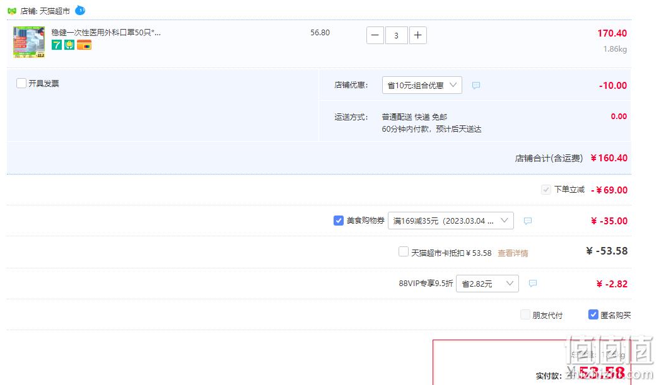Uncheck the 美食购物券 coupon checkbox

point(338,221)
